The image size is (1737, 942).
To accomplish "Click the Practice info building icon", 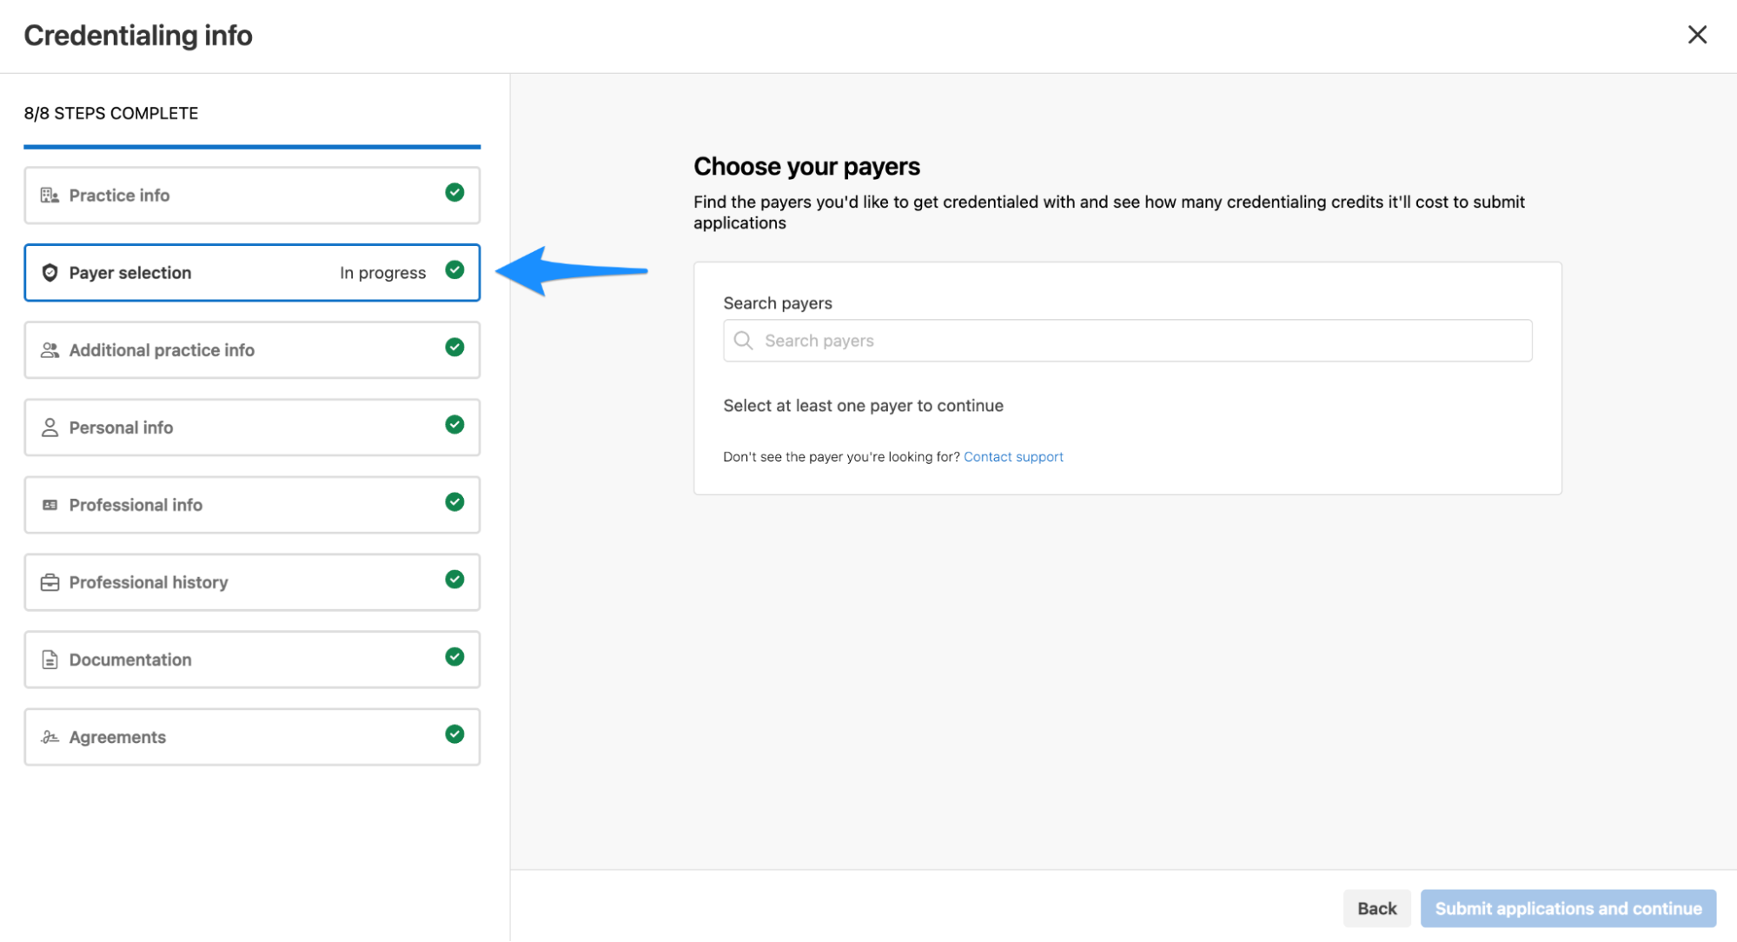I will (50, 196).
